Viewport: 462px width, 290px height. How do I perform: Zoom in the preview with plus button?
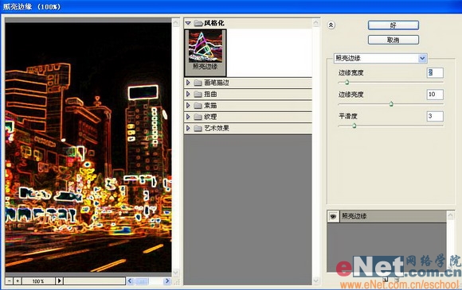tap(18, 281)
